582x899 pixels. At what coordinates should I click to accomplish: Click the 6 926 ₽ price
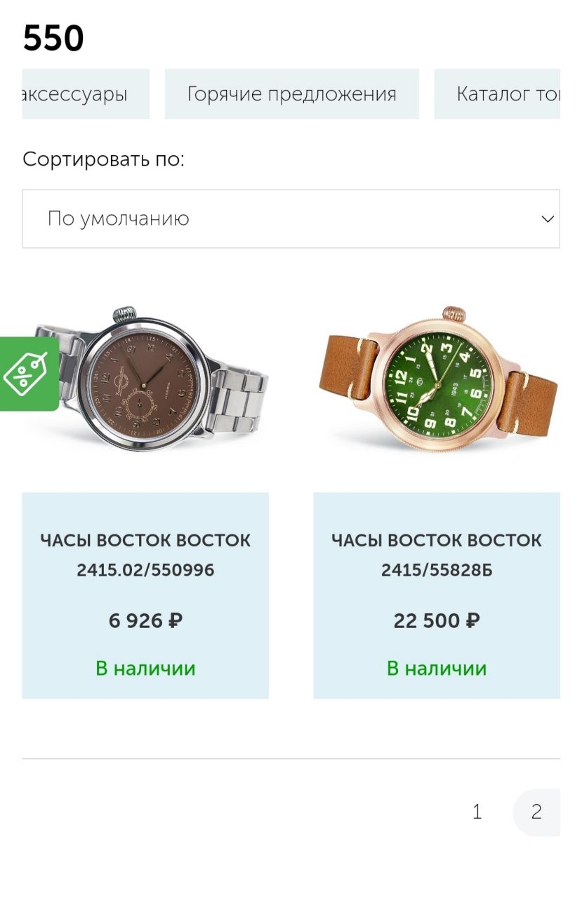coord(145,621)
